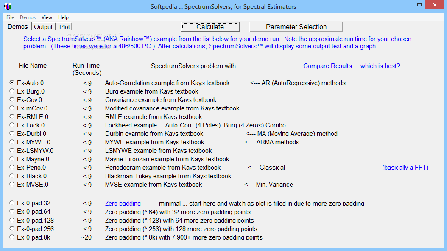Click the '(basically a FFT)' text
The image size is (447, 251).
click(x=405, y=168)
